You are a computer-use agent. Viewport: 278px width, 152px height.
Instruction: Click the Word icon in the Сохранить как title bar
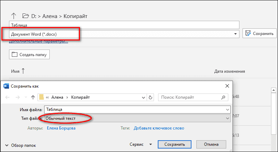click(6, 86)
